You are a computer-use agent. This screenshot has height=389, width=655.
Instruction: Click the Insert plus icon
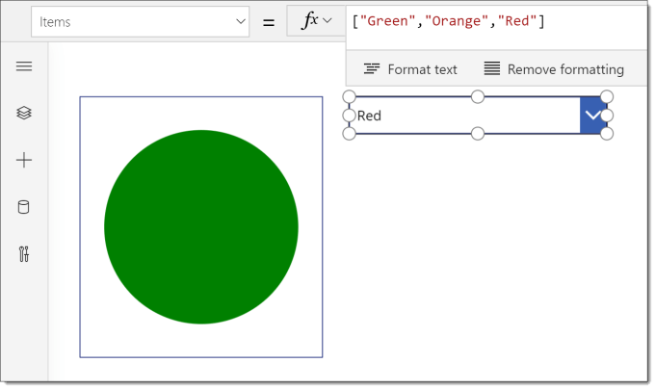24,160
